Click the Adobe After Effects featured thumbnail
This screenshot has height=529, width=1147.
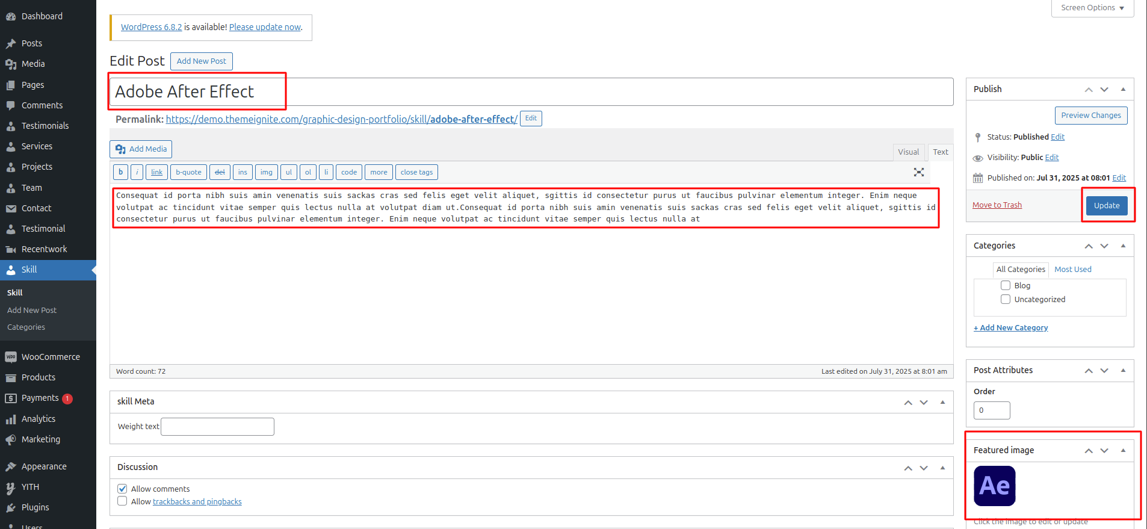coord(994,486)
